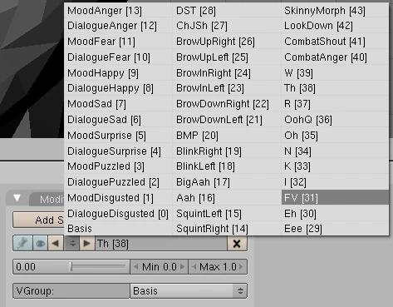Image resolution: width=393 pixels, height=307 pixels.
Task: Select MoodAnger [13] from list
Action: click(x=118, y=11)
